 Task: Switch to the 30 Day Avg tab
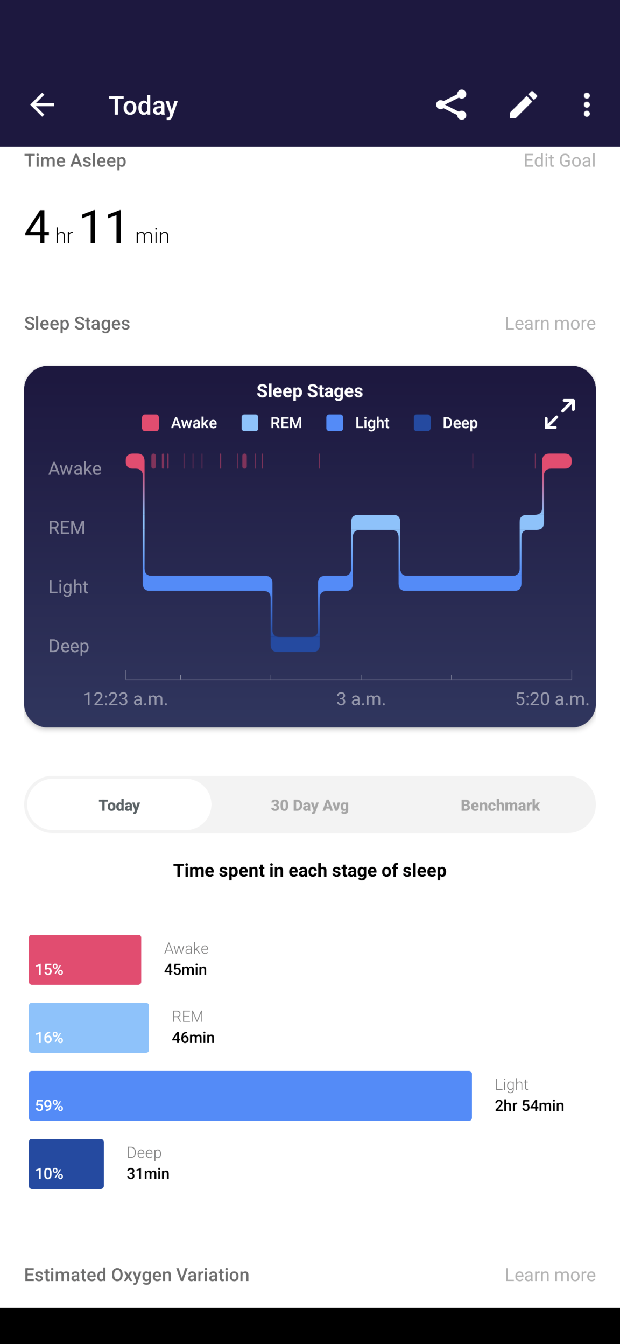point(310,805)
